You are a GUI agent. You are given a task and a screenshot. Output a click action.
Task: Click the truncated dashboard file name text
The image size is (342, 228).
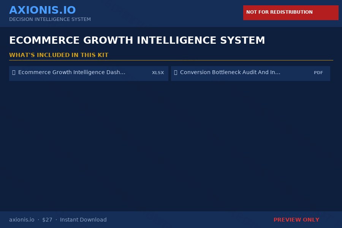click(x=72, y=72)
